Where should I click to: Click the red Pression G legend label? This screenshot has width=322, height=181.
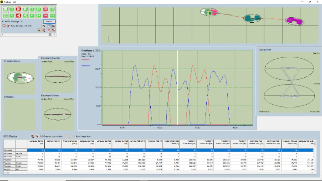pos(85,60)
